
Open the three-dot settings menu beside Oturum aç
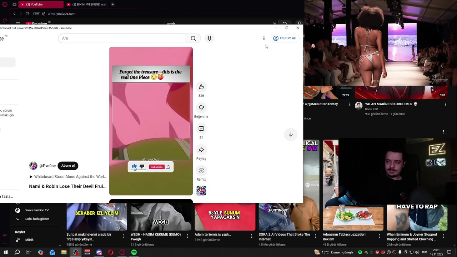click(x=264, y=38)
